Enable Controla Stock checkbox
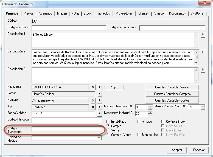This screenshot has height=157, width=213. coord(163,121)
